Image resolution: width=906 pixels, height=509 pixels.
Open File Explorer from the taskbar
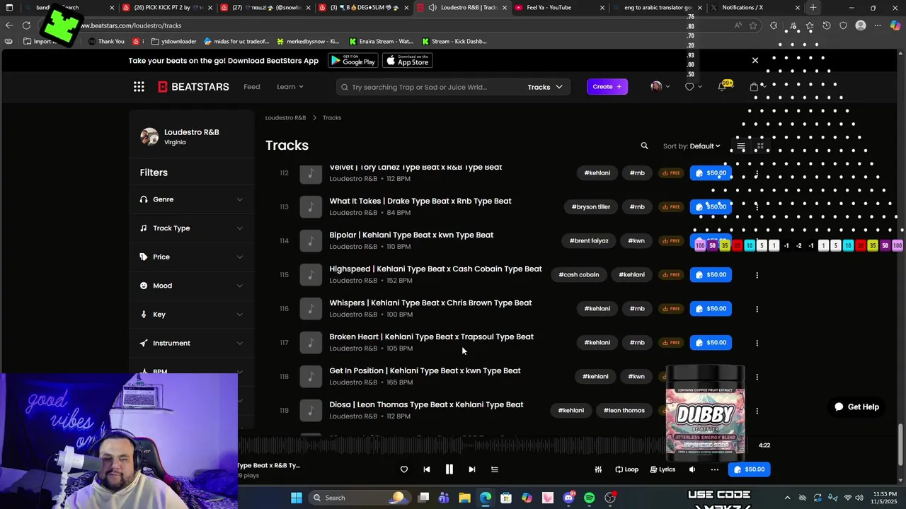click(x=464, y=498)
